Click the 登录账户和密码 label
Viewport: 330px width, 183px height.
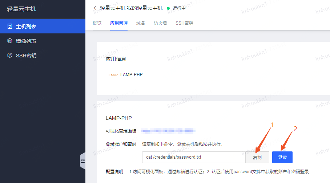coord(121,144)
